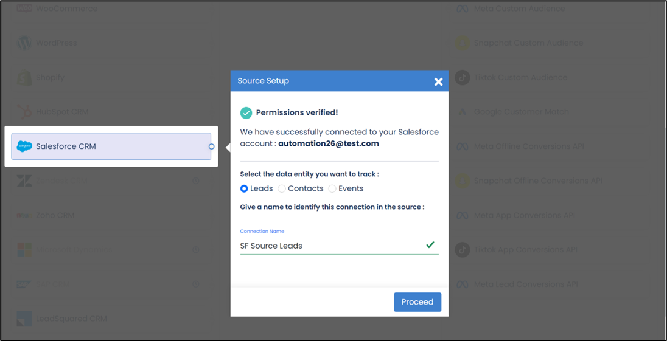Select the WooCommerce source
This screenshot has width=667, height=341.
point(111,9)
